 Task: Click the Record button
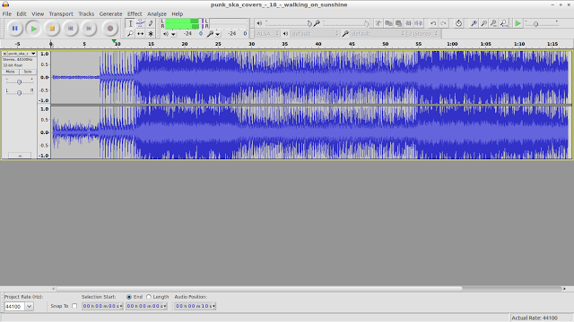(109, 29)
